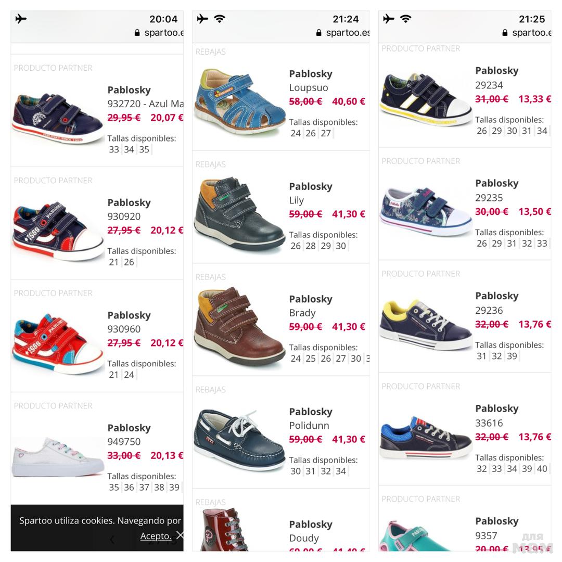Tap the padlock icon in the 20:04 address bar
Image resolution: width=562 pixels, height=562 pixels.
(x=137, y=33)
